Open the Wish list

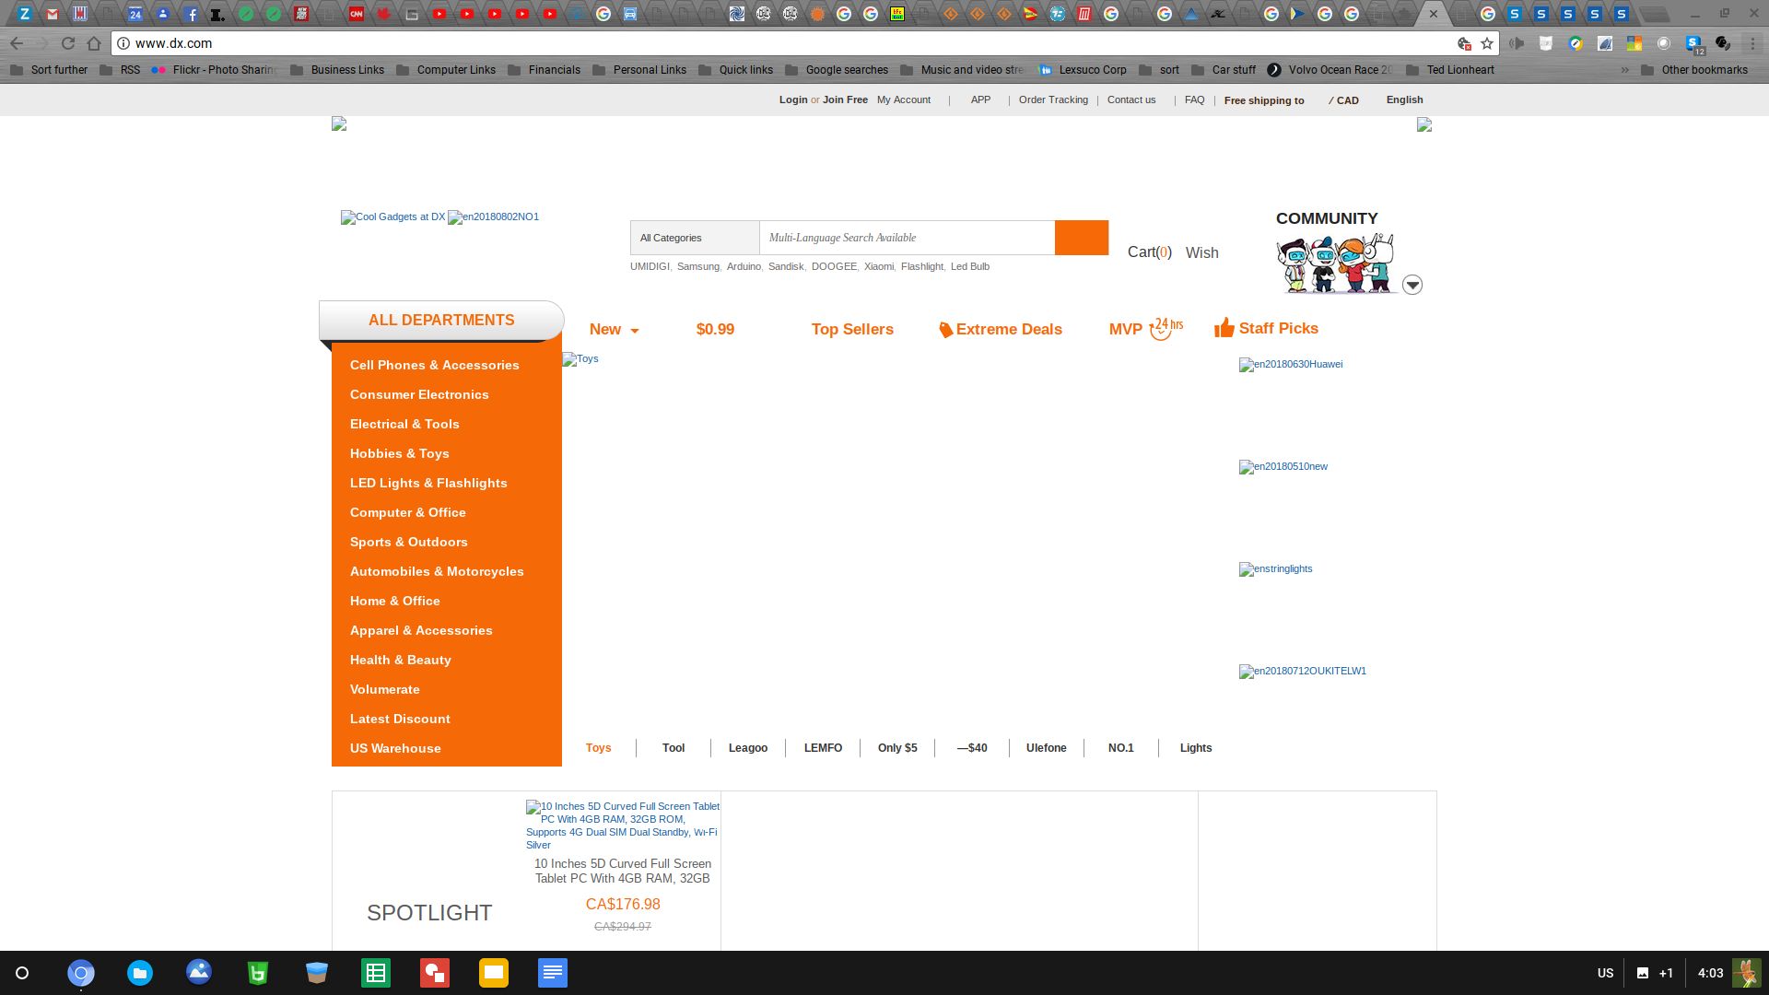(x=1201, y=252)
